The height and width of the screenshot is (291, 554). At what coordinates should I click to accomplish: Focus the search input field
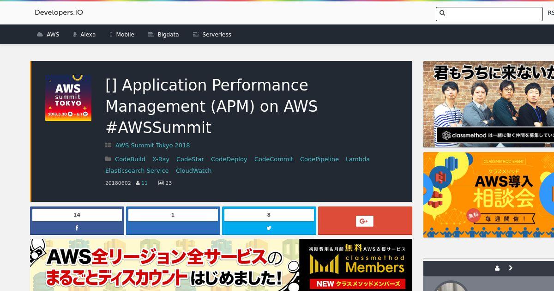(x=489, y=14)
